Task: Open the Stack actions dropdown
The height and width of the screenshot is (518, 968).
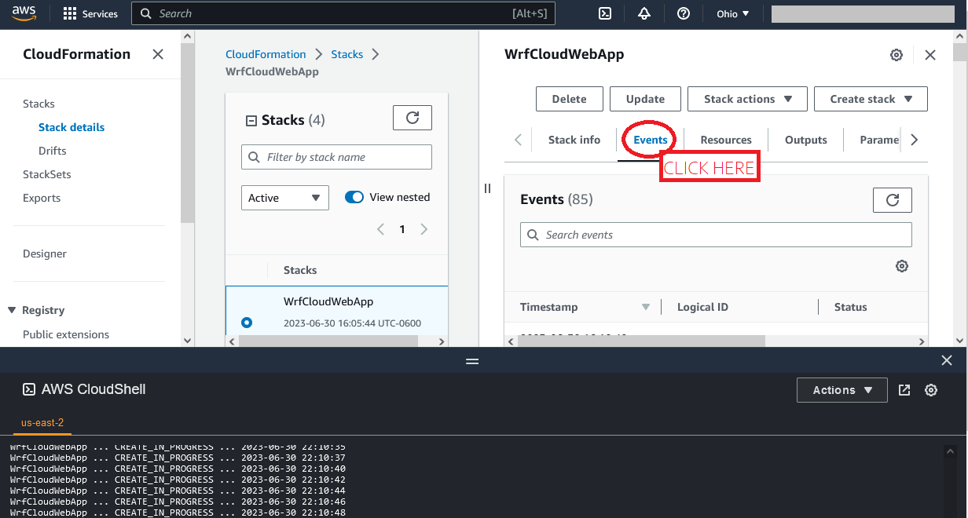Action: 746,99
